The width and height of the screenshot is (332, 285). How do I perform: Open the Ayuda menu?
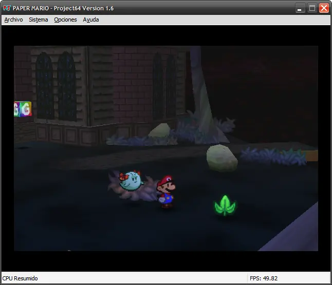[x=91, y=20]
